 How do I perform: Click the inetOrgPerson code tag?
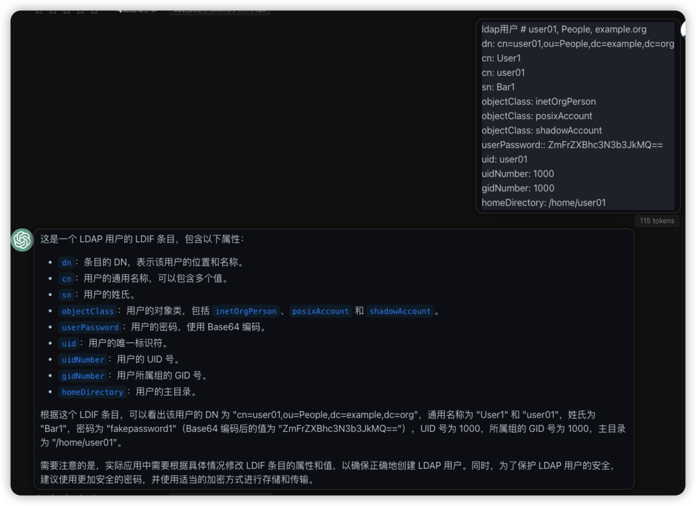coord(246,311)
